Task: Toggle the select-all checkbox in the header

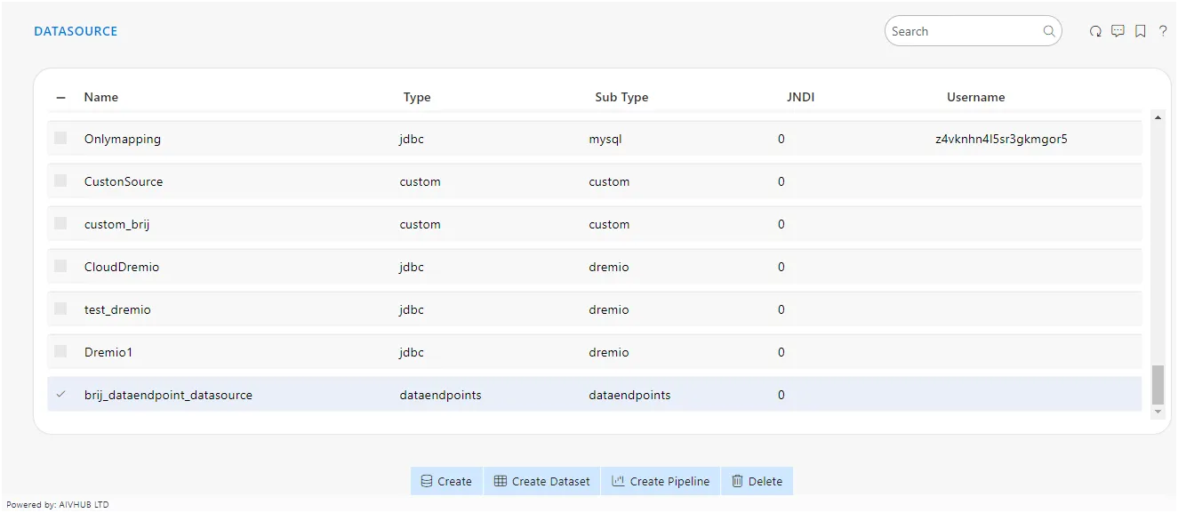Action: [x=60, y=98]
